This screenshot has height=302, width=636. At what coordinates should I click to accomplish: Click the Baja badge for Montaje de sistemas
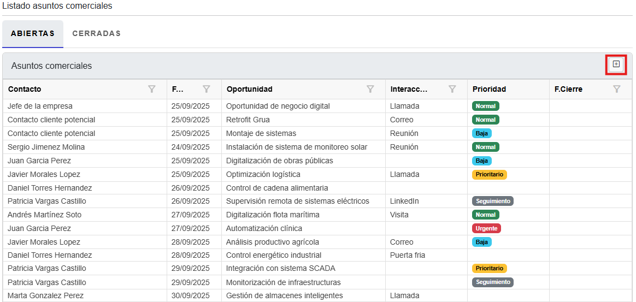point(481,133)
